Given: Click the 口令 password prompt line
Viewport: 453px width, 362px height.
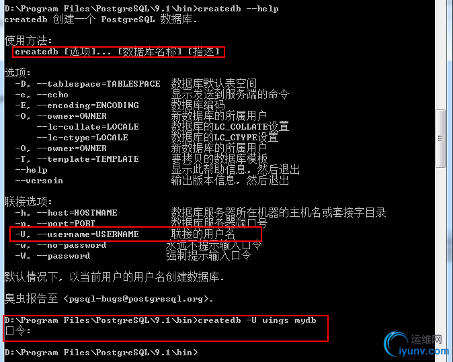Looking at the screenshot, I should (17, 331).
